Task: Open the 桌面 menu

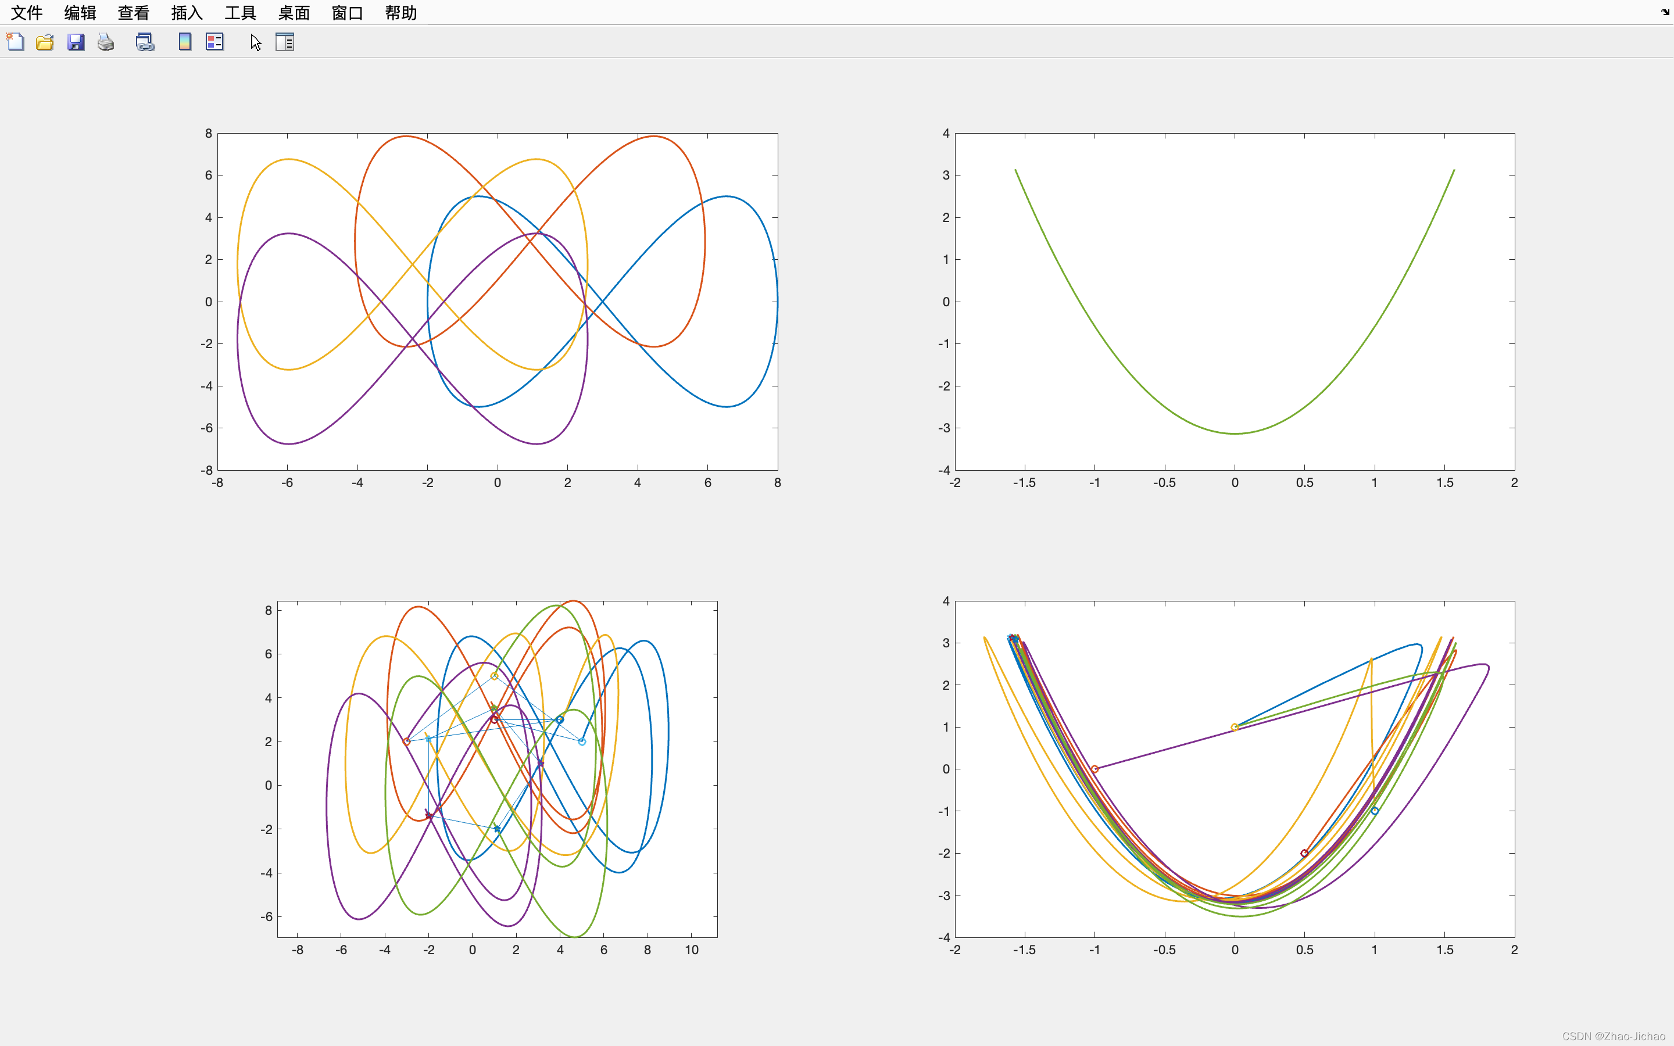Action: tap(294, 12)
